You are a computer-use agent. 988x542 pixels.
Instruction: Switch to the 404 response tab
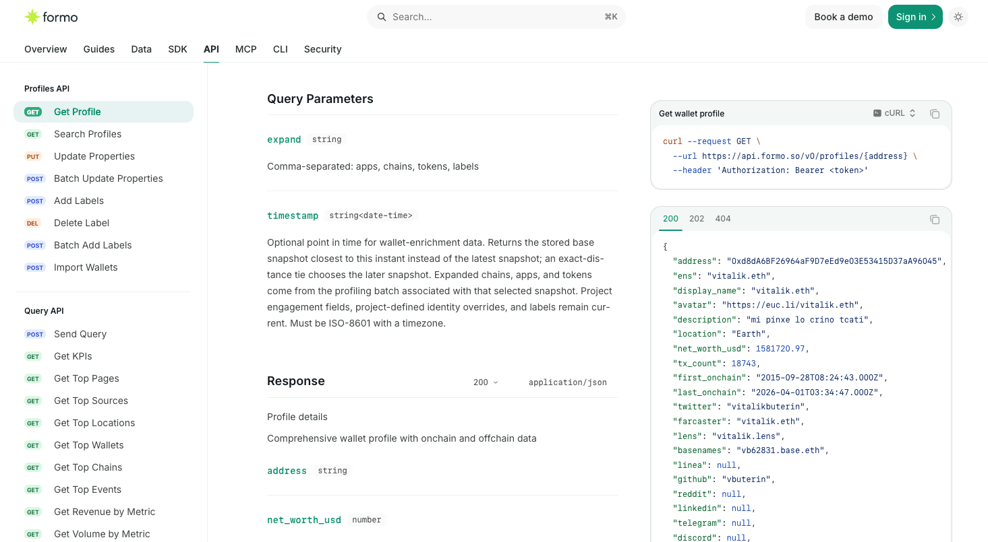tap(723, 219)
